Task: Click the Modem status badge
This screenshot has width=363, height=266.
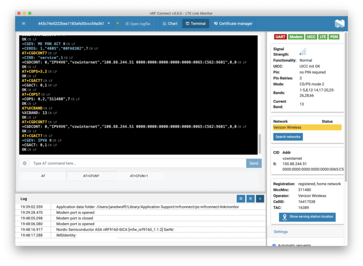Action: (296, 37)
